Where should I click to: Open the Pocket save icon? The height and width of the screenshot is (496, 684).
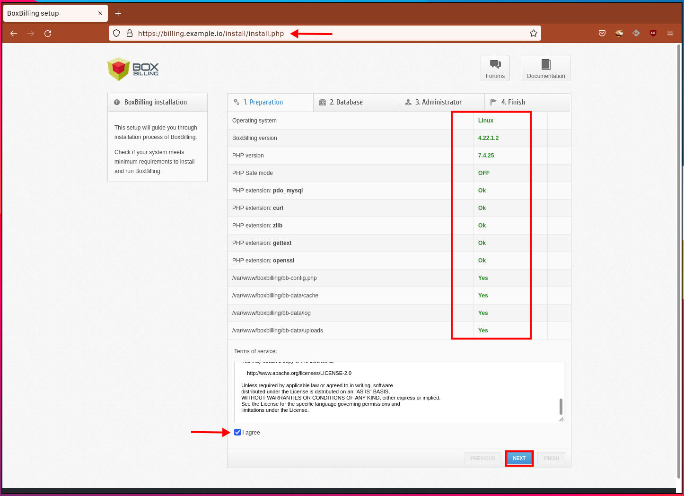coord(602,33)
